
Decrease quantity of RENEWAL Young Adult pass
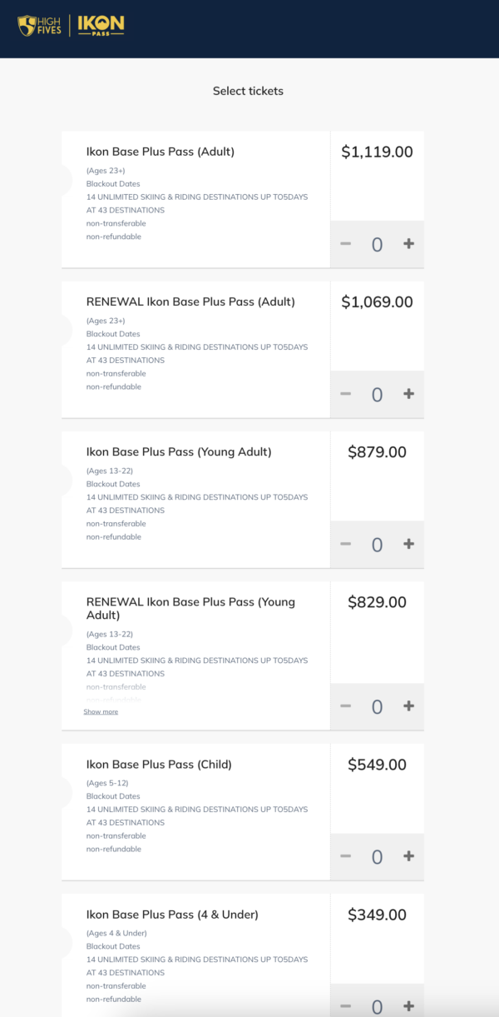(345, 705)
